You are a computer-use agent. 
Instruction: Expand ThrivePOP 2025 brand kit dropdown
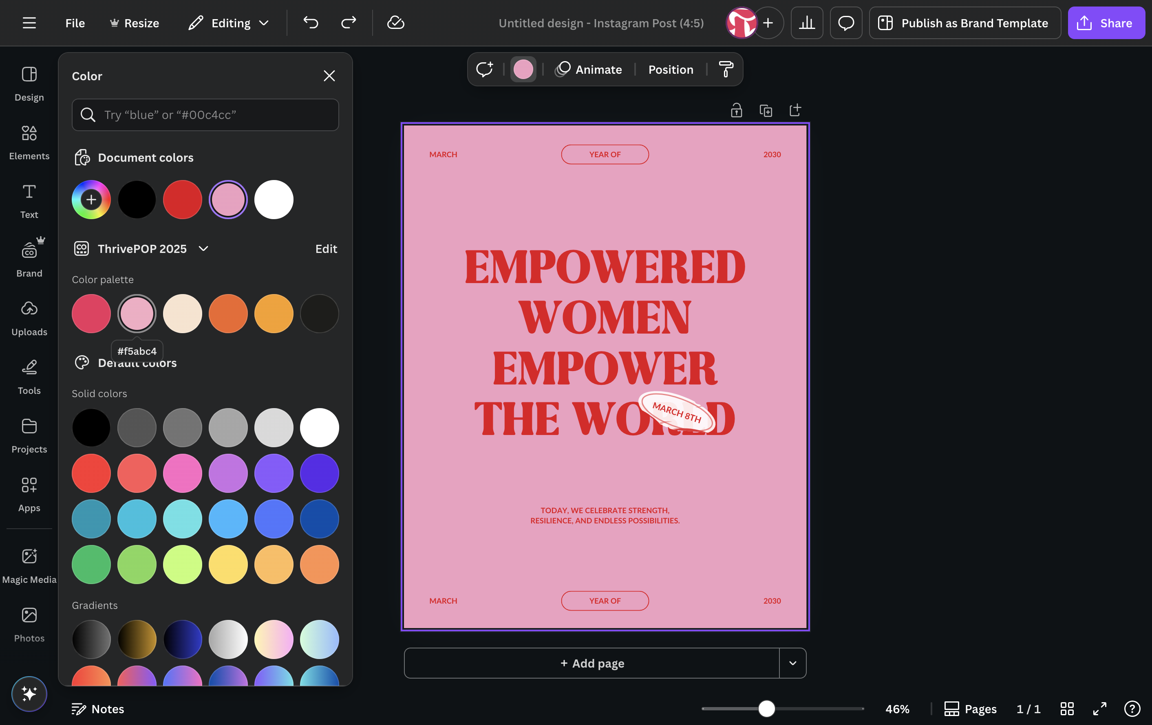(x=203, y=248)
